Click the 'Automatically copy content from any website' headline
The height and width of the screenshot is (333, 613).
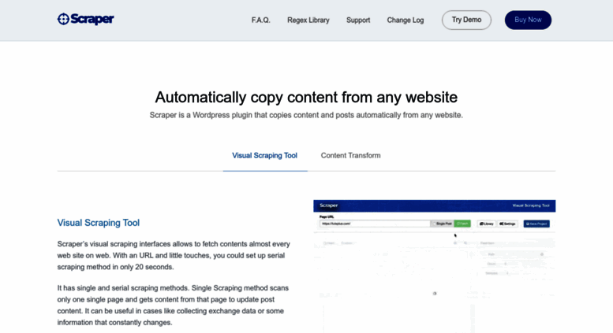306,97
